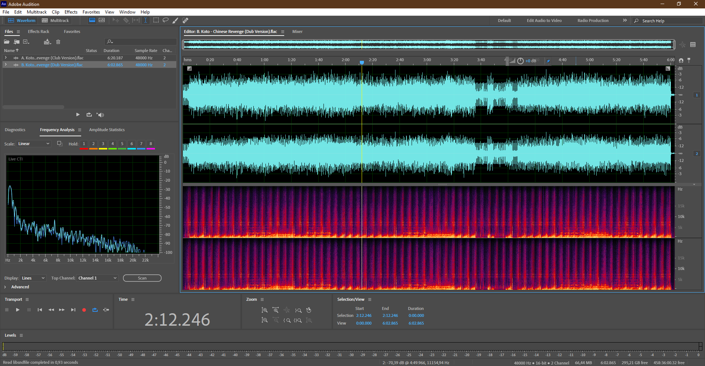The width and height of the screenshot is (705, 366).
Task: Click the Rewind button
Action: tap(51, 310)
